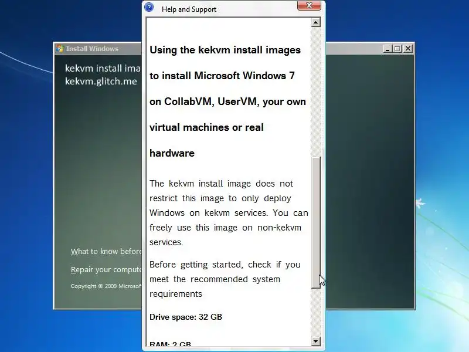Open the 'What to know before' link
This screenshot has width=469, height=352.
click(106, 252)
